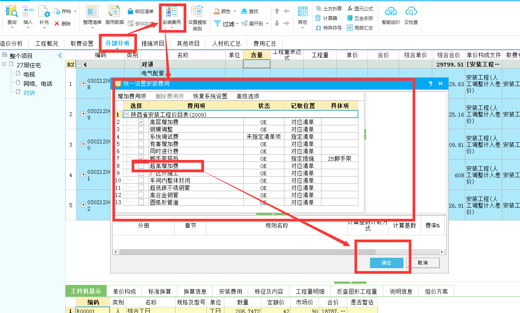Click the move right arrow icon
520x313 pixels.
[286, 23]
